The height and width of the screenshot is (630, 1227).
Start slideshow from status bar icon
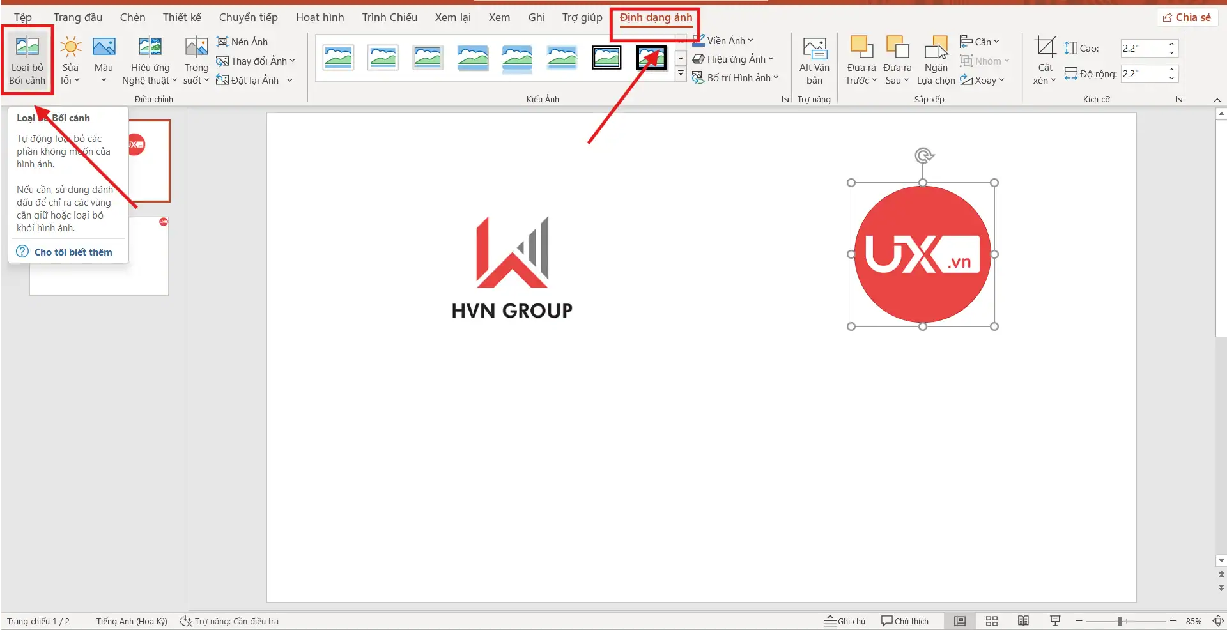[x=1055, y=621]
